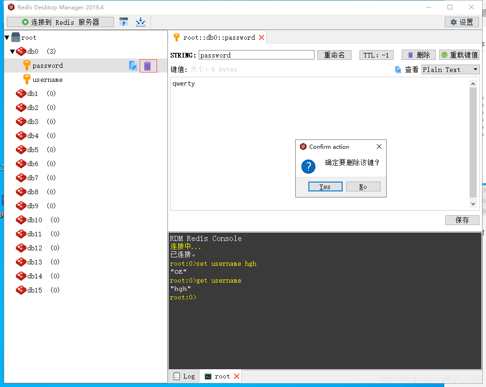Close the root console tab

click(237, 376)
